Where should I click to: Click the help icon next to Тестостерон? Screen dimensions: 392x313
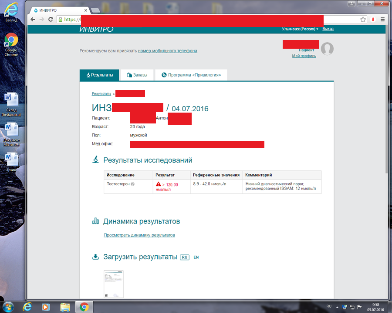point(132,184)
